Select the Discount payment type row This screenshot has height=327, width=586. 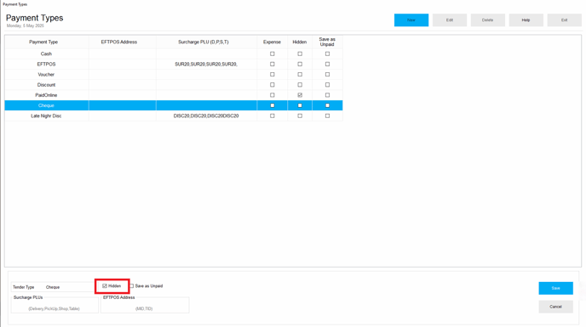tap(174, 85)
